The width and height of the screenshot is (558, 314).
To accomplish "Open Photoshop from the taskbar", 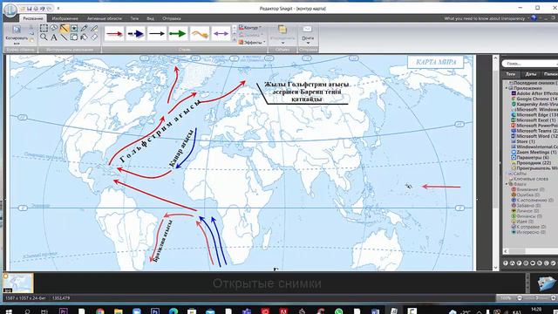I will point(155,311).
